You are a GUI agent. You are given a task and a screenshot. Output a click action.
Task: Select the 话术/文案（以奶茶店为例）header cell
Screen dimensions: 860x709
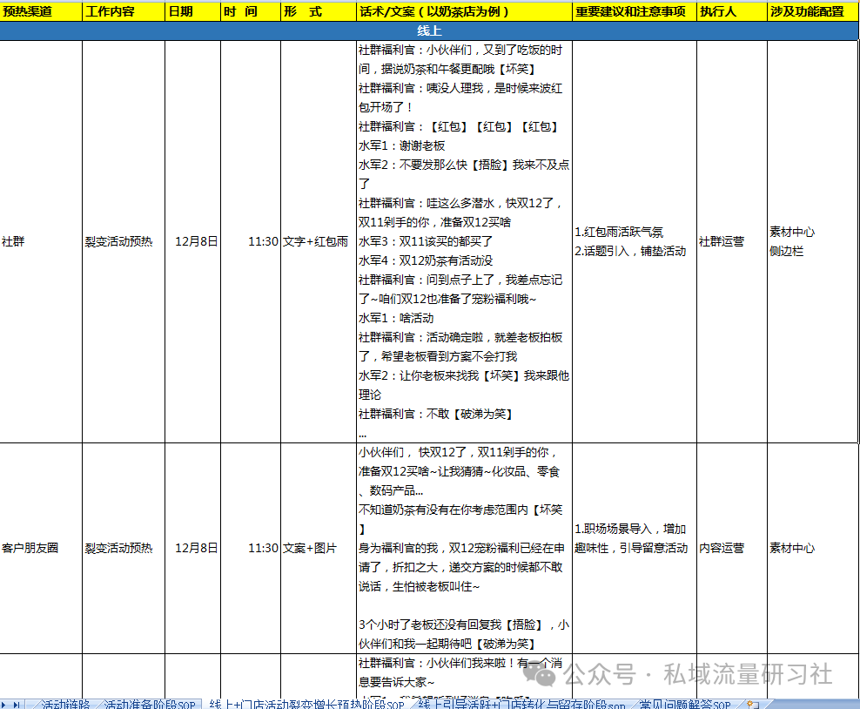(x=464, y=11)
